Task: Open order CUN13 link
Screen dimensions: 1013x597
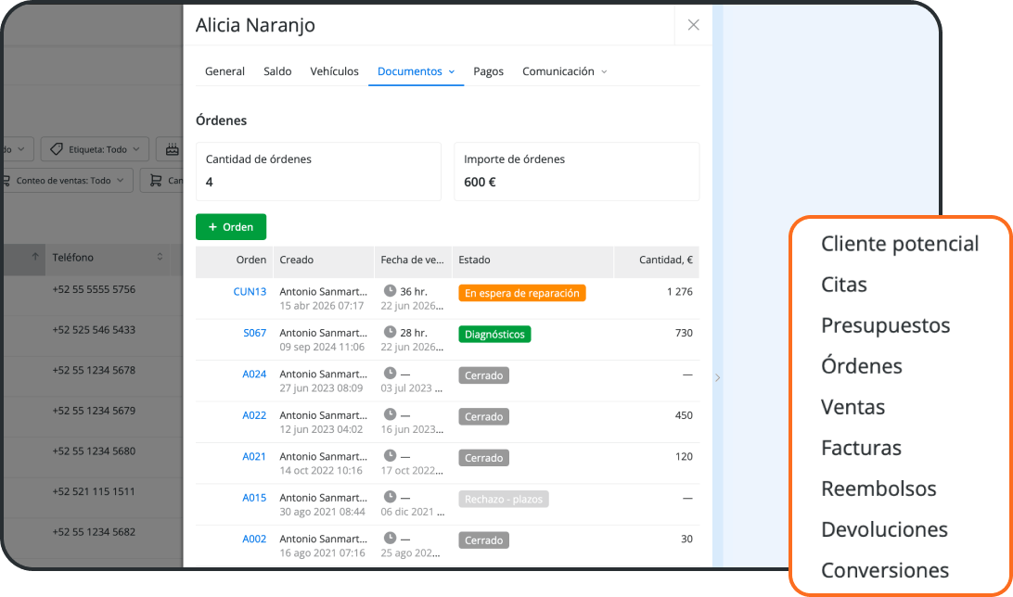Action: click(x=250, y=292)
